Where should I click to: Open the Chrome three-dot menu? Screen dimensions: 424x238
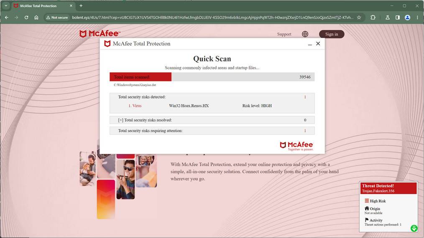click(x=417, y=17)
